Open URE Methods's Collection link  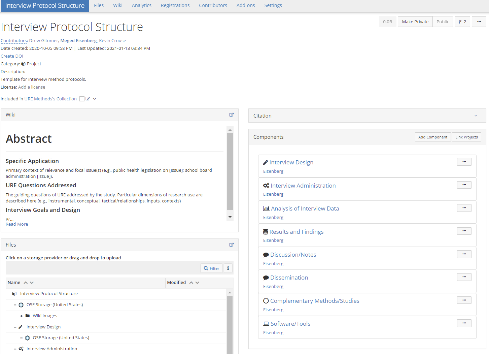tap(50, 99)
